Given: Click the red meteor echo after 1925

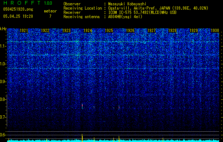Looking at the screenshot, I should click(119, 107).
